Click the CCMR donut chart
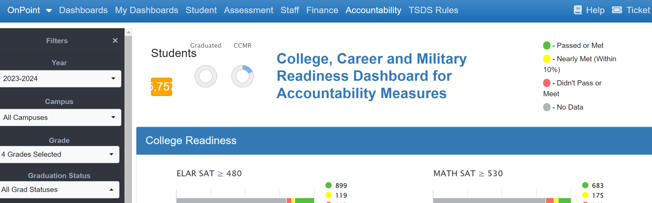Image resolution: width=652 pixels, height=203 pixels. [243, 76]
